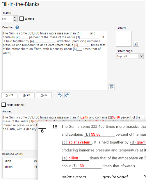146x180 pixels.
Task: Click the Select button
Action: pos(9,95)
